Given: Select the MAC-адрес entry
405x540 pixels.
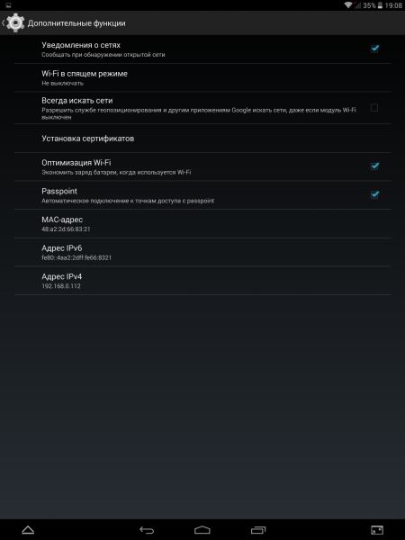Looking at the screenshot, I should point(202,224).
